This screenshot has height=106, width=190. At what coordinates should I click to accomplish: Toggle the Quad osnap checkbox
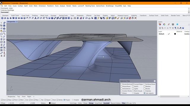coord(45,100)
